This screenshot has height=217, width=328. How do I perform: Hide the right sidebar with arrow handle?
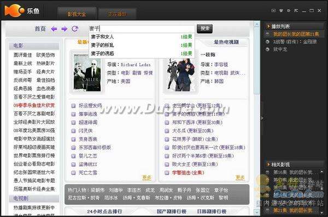262,118
